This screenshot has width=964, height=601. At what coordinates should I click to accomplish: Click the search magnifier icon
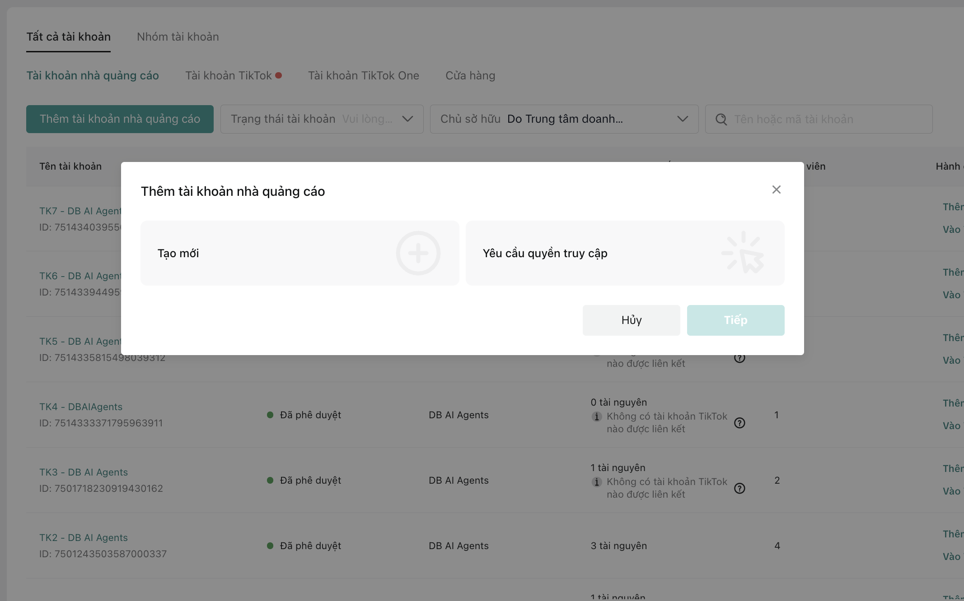pyautogui.click(x=721, y=120)
